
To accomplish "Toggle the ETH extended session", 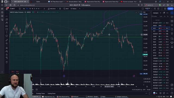I will point(144,90).
